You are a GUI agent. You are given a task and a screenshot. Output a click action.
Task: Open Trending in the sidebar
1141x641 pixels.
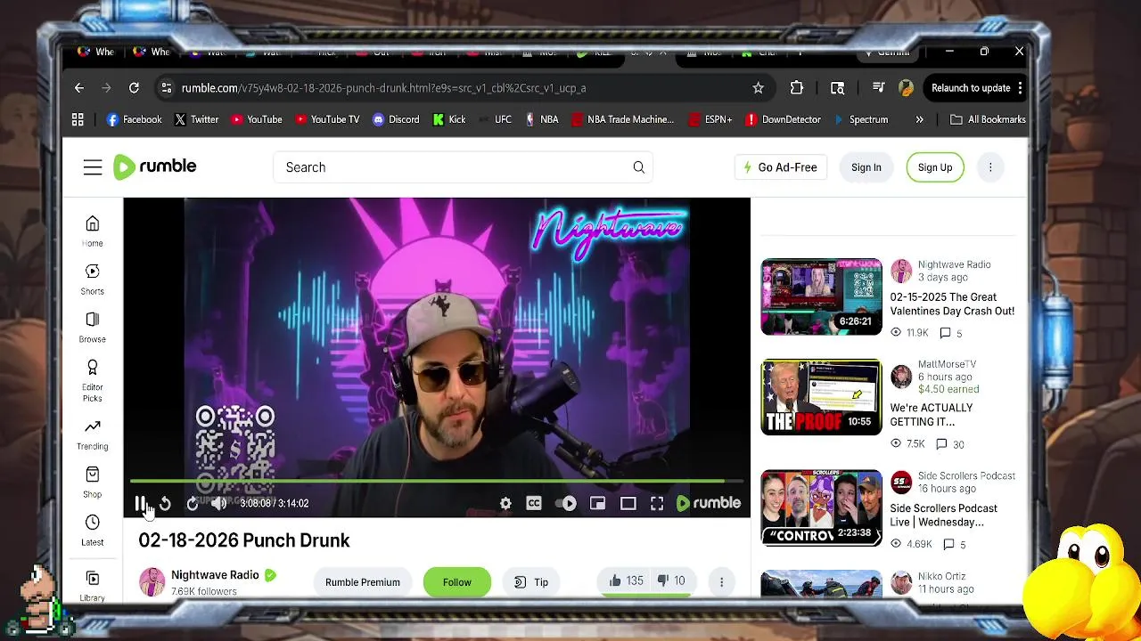pos(93,434)
